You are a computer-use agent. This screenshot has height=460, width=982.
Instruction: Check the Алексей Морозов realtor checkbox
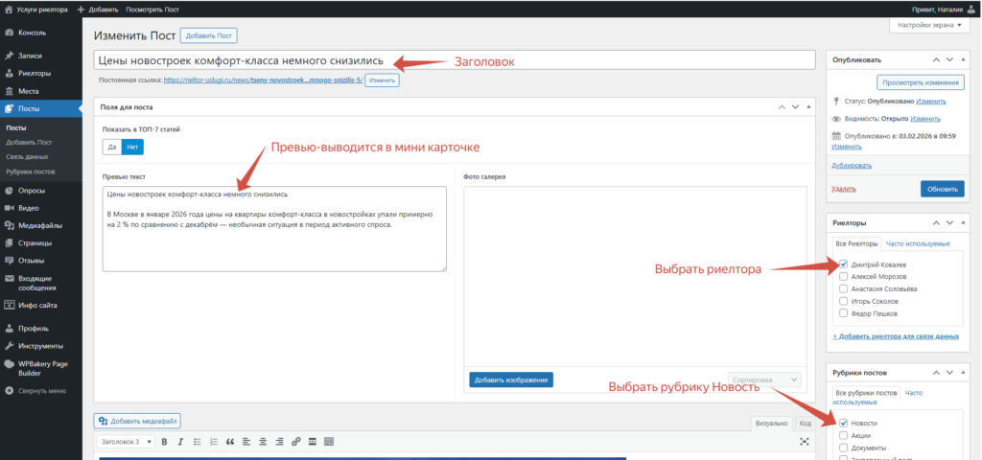pos(843,277)
